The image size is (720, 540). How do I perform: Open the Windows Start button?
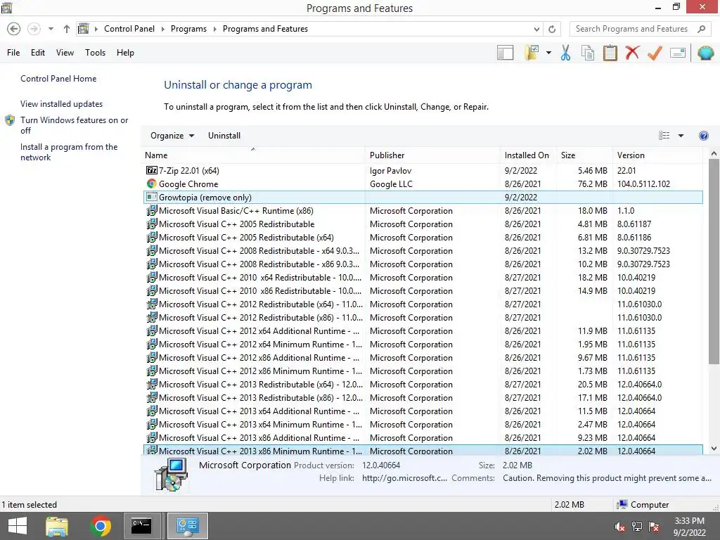(x=18, y=526)
